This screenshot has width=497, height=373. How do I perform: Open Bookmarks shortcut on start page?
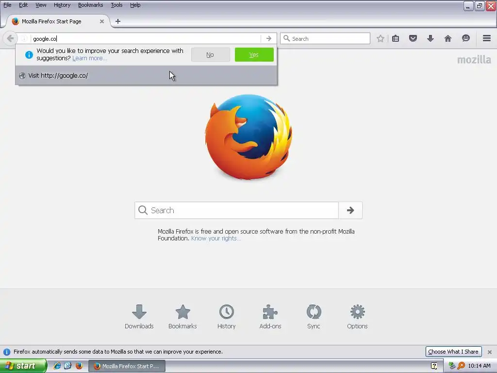(182, 317)
